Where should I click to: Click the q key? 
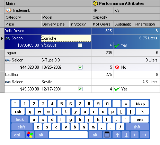(x=30, y=112)
